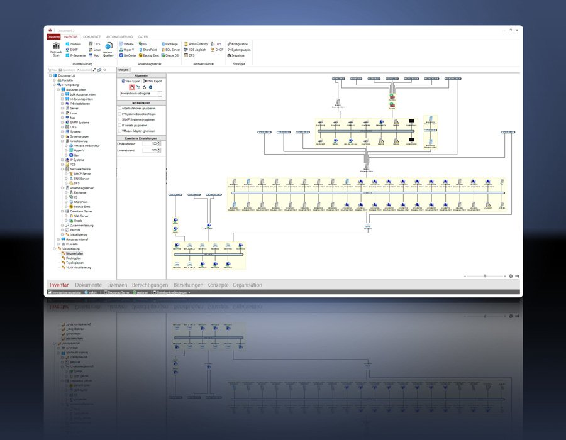This screenshot has width=566, height=440.
Task: Start Hyper-V inventory from ribbon
Action: pyautogui.click(x=126, y=50)
